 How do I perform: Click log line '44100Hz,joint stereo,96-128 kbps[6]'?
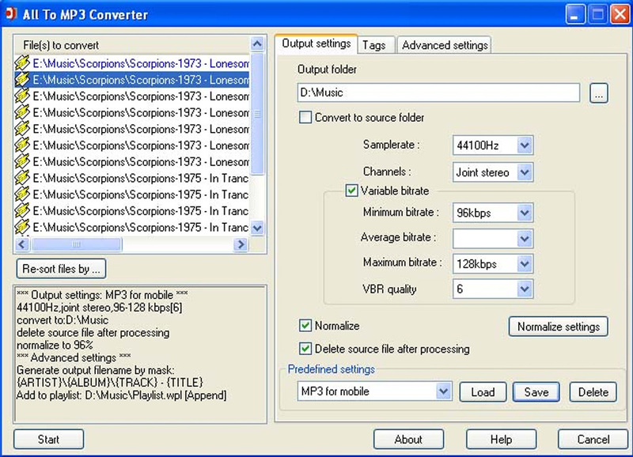[x=100, y=308]
